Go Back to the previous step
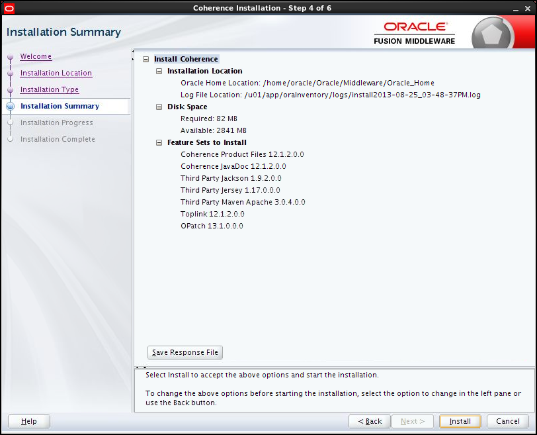Screen dimensions: 537x435 tap(370, 421)
